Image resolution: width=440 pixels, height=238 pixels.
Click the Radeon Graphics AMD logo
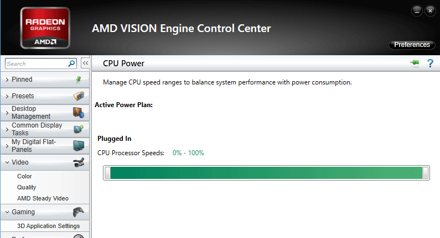tap(45, 28)
